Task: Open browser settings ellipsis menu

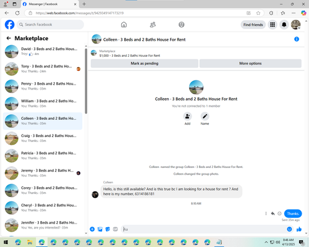Action: (294, 13)
